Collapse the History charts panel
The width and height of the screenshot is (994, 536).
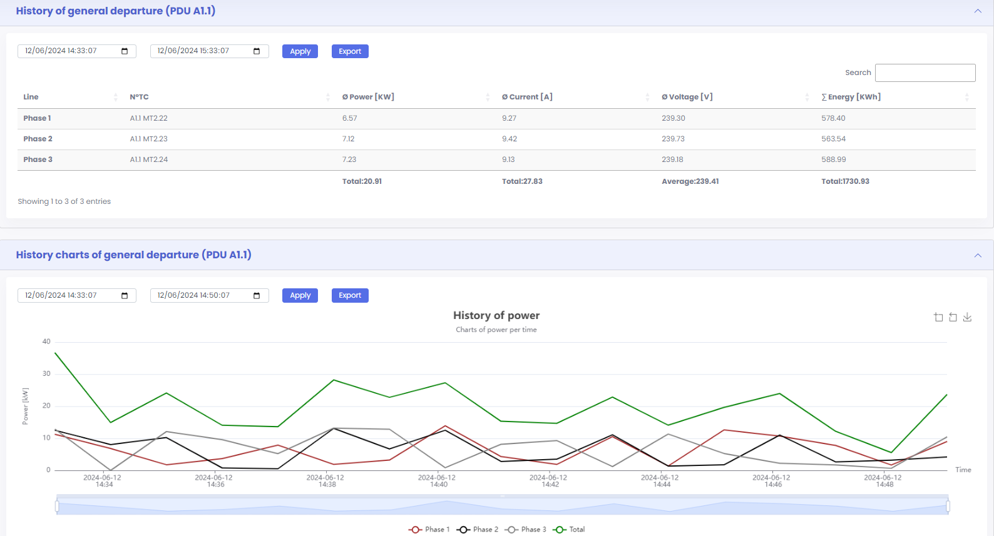click(978, 255)
